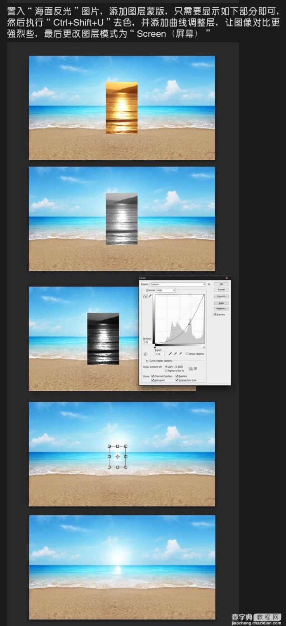Enable the Show Clipping checkbox
The height and width of the screenshot is (626, 286).
tap(187, 354)
